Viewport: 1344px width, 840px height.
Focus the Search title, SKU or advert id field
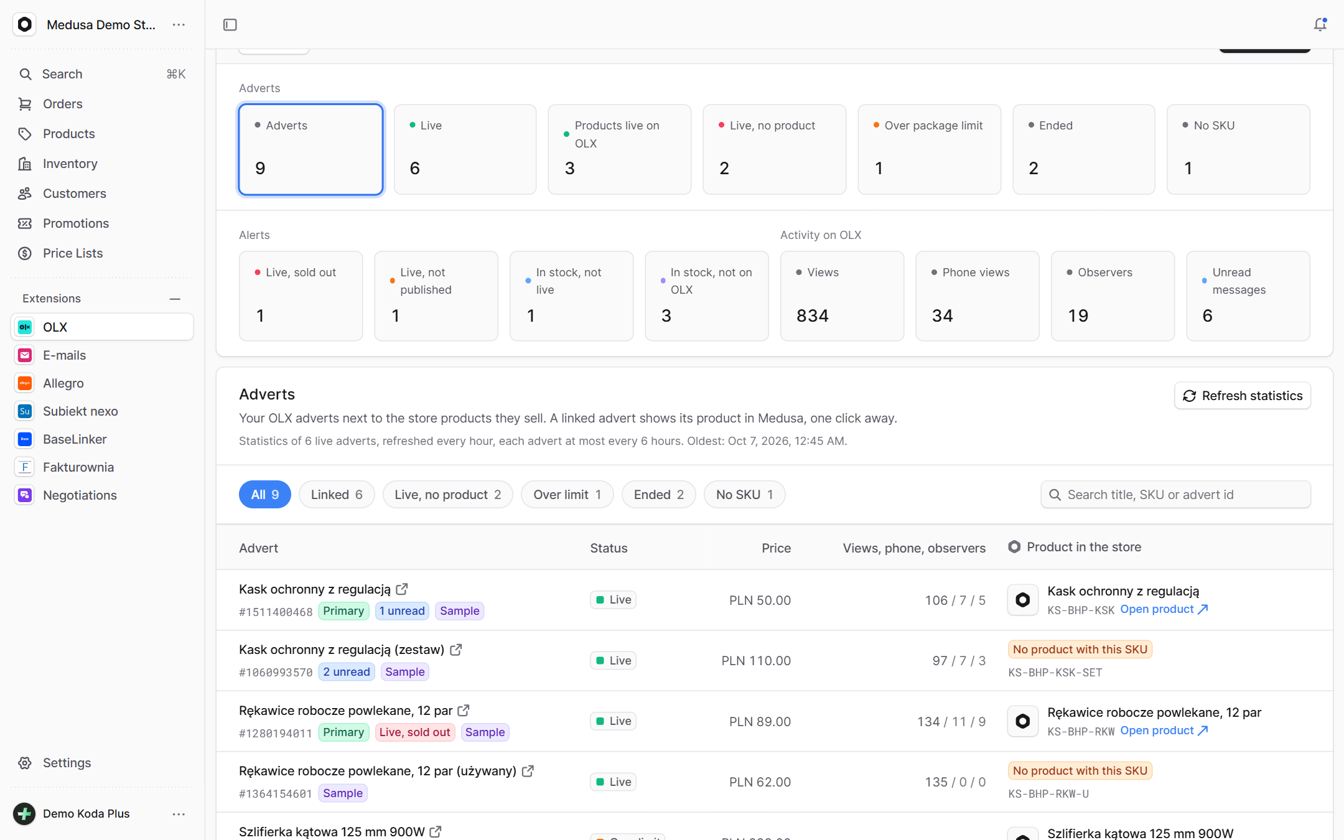coord(1175,495)
